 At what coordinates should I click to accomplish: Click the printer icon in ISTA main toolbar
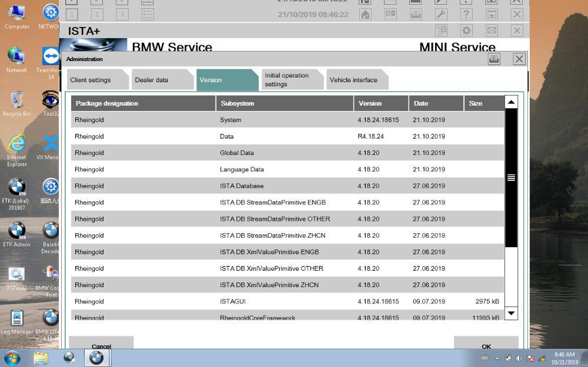click(416, 15)
